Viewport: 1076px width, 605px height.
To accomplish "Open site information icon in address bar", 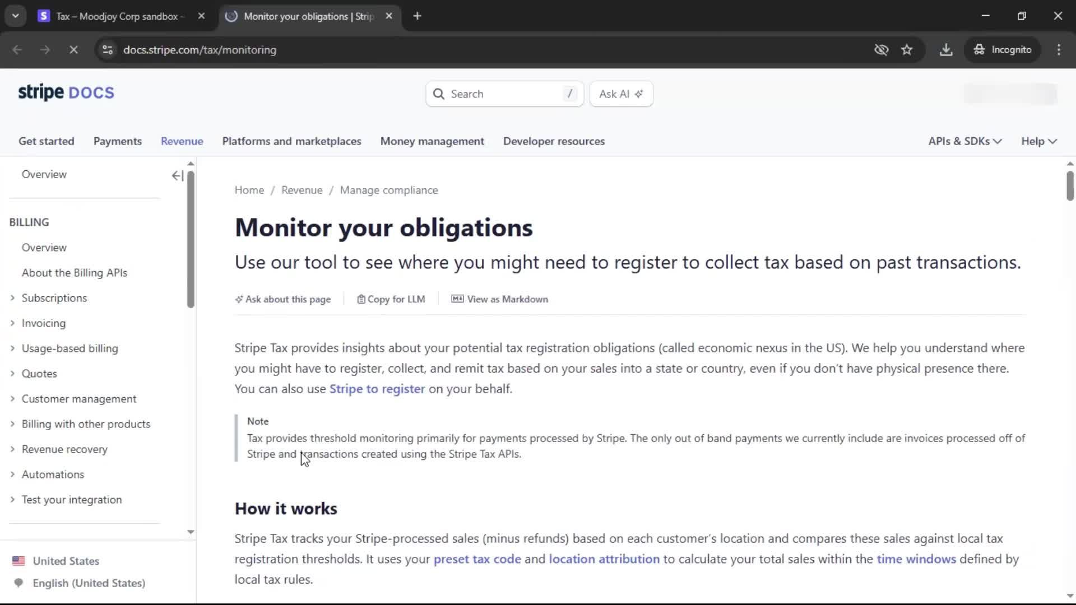I will point(108,50).
